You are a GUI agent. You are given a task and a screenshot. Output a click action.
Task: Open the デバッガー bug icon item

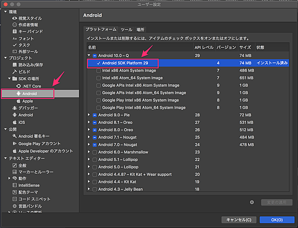tap(15, 108)
